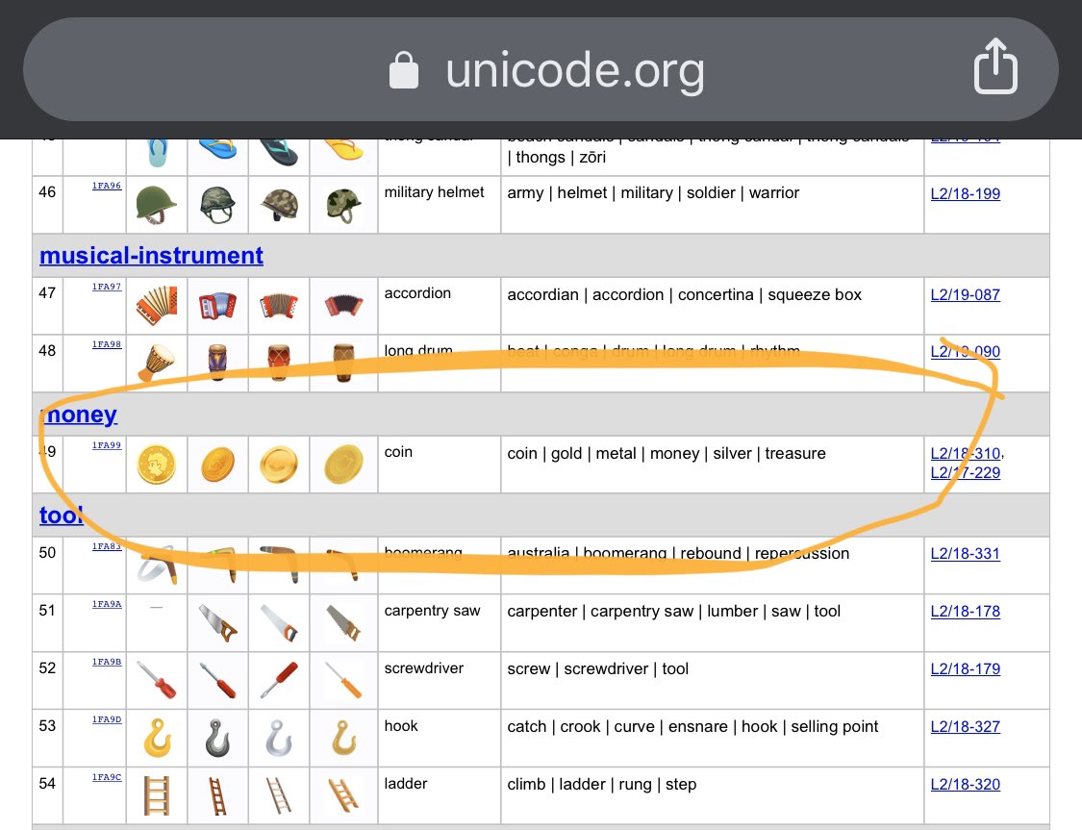Open the musical-instrument category link

(x=151, y=255)
